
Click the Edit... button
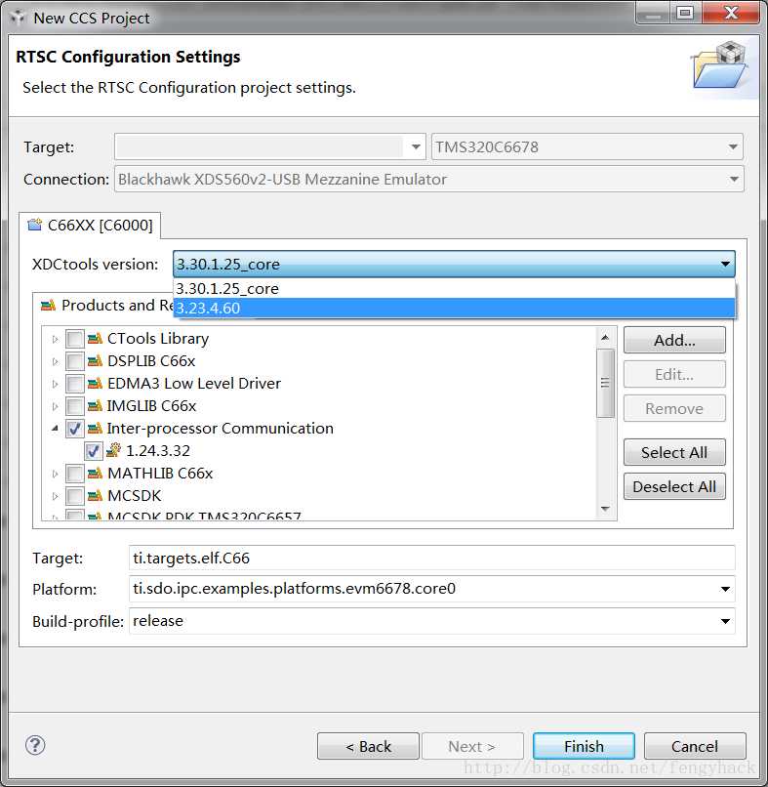(x=674, y=374)
